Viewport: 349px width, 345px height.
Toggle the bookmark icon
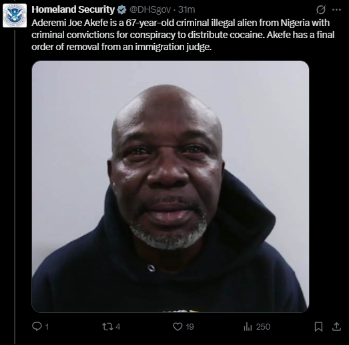(x=318, y=327)
